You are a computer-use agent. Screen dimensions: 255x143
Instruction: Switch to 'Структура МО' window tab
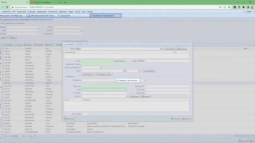[x=74, y=15]
